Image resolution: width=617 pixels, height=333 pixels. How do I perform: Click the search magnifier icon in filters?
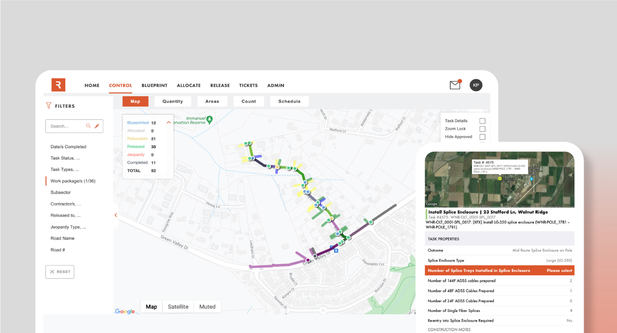pos(88,126)
